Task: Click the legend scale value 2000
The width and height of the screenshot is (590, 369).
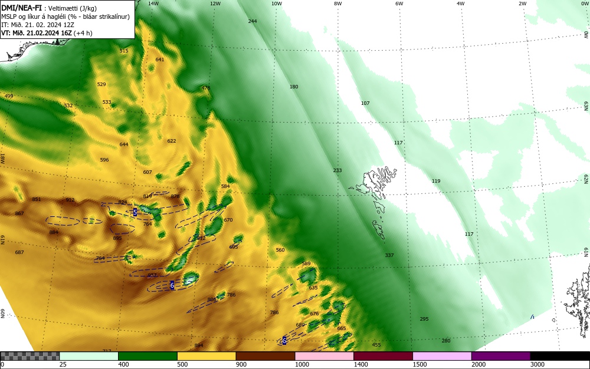Action: click(x=478, y=364)
